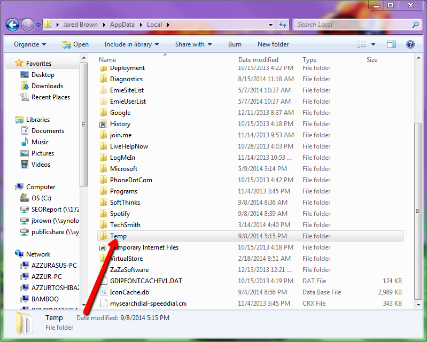Select the join.me folder
Image resolution: width=427 pixels, height=342 pixels.
pos(121,135)
